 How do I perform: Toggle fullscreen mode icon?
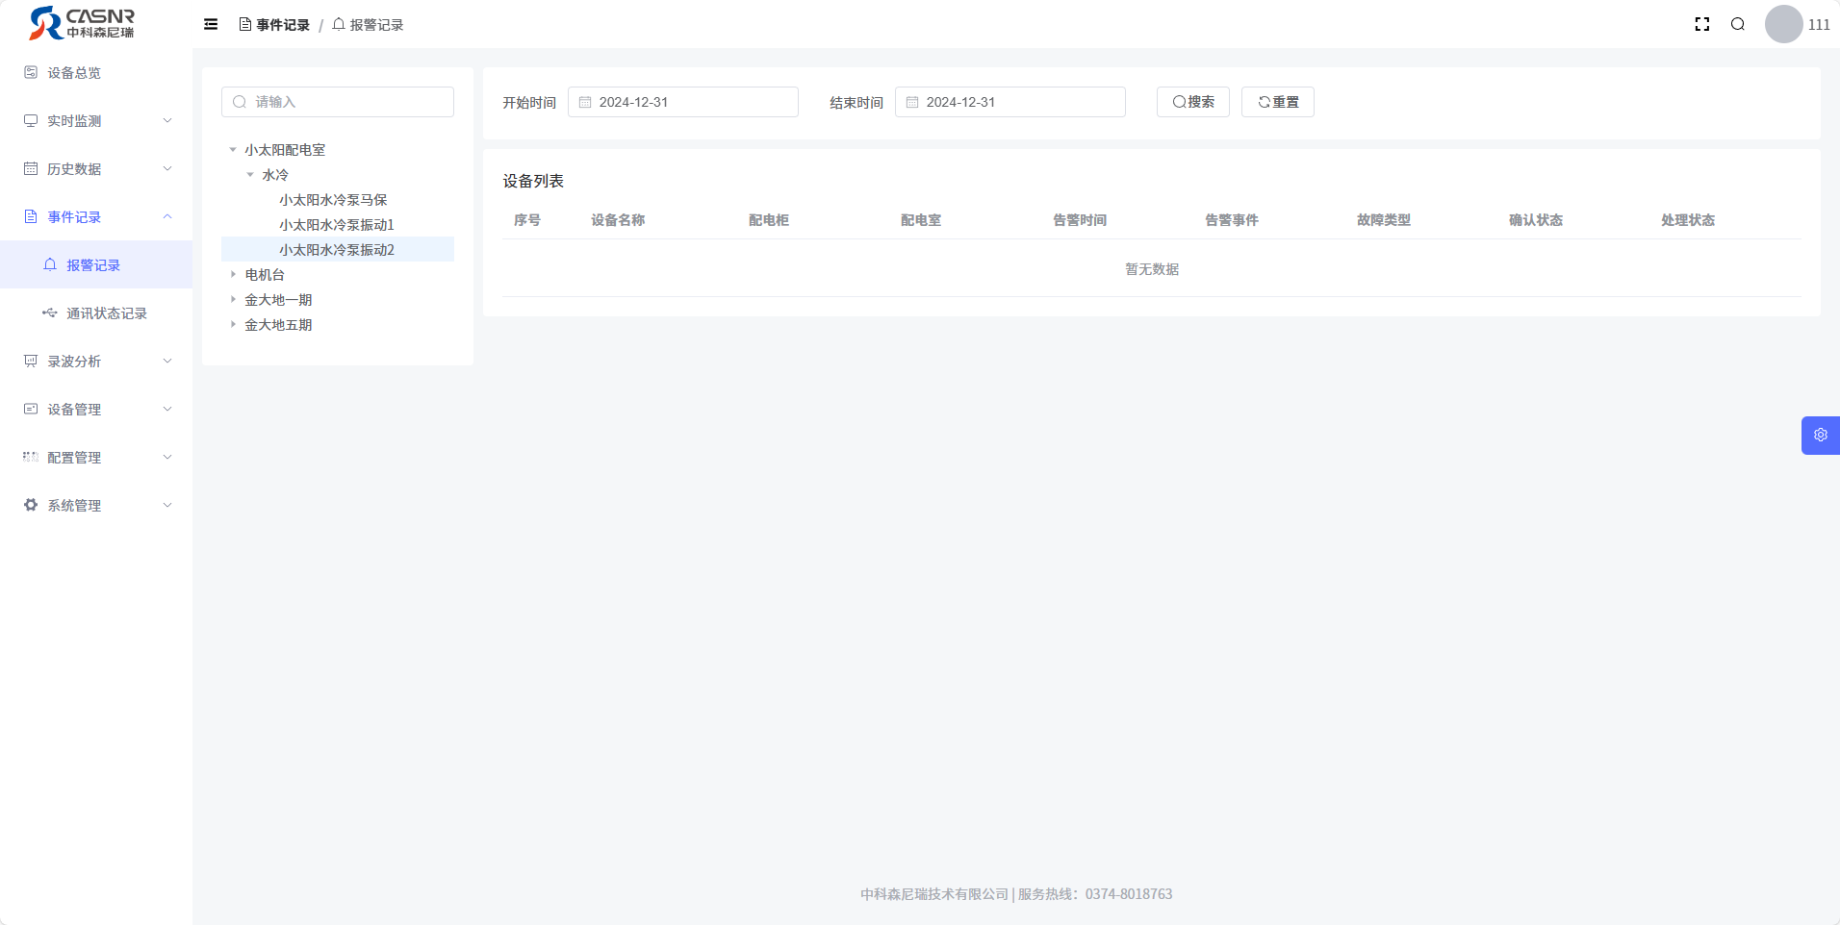pos(1701,24)
